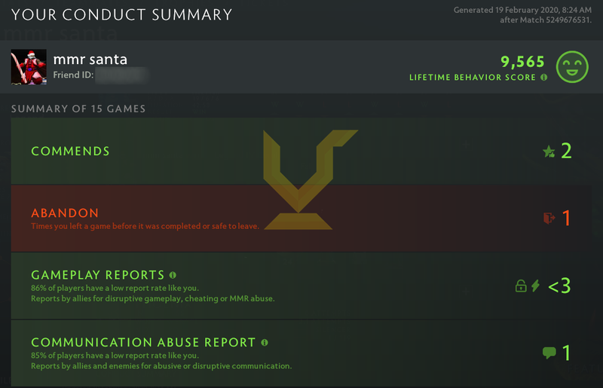
Task: Click the commends star icon
Action: [x=549, y=151]
